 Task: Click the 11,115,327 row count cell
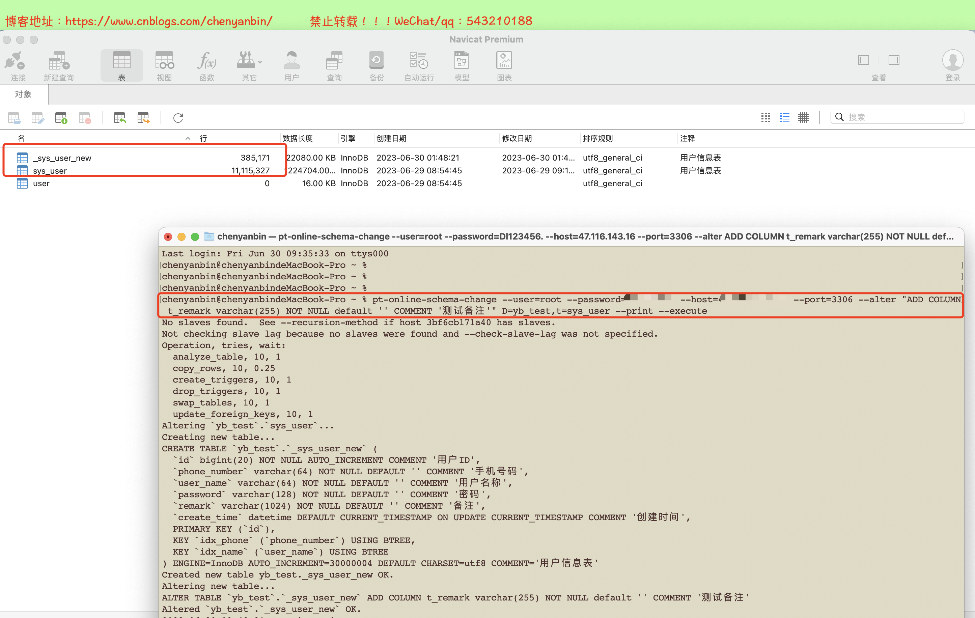250,170
